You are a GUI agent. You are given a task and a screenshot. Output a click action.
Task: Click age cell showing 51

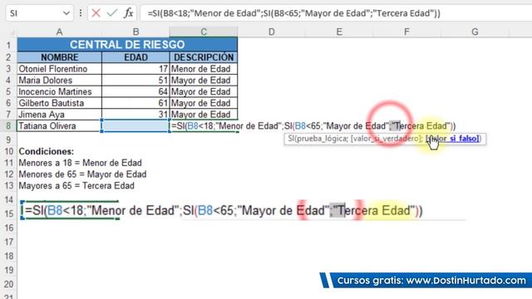(135, 81)
